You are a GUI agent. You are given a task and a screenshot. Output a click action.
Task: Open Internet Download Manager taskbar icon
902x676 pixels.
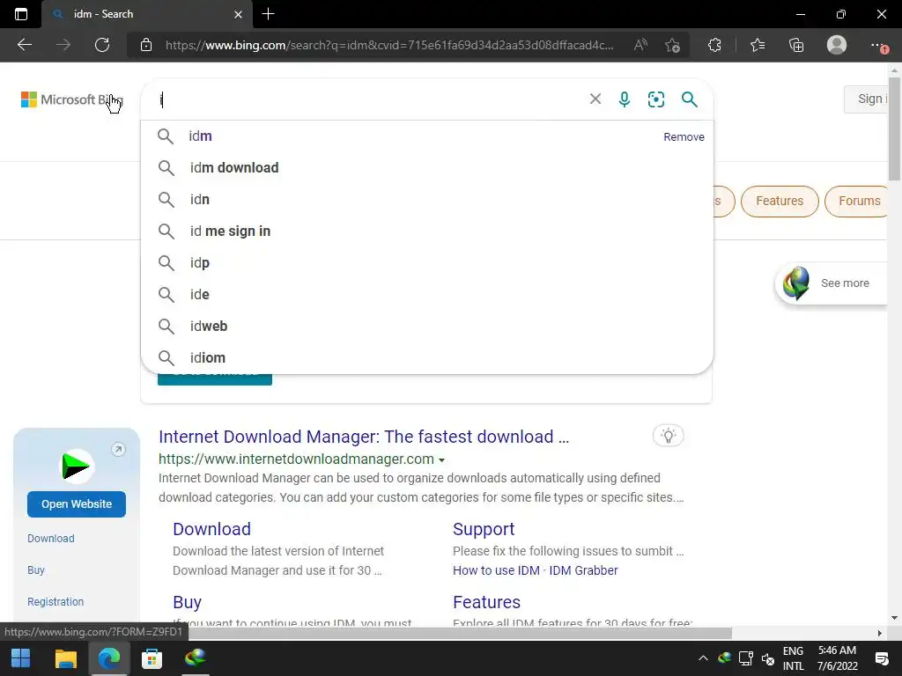click(196, 658)
